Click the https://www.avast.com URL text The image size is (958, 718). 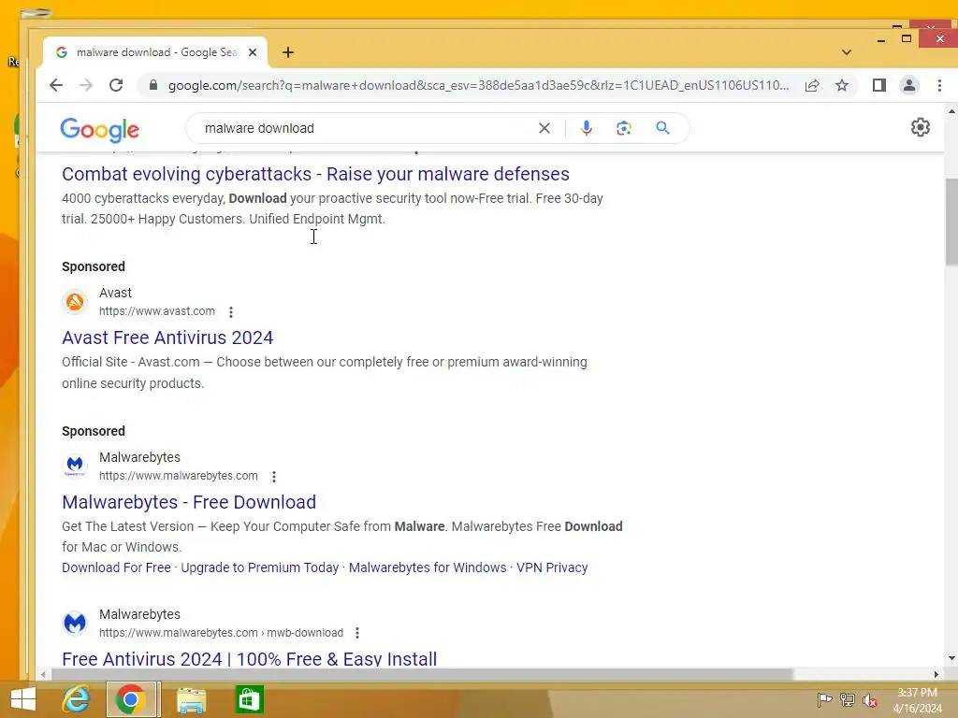point(157,311)
